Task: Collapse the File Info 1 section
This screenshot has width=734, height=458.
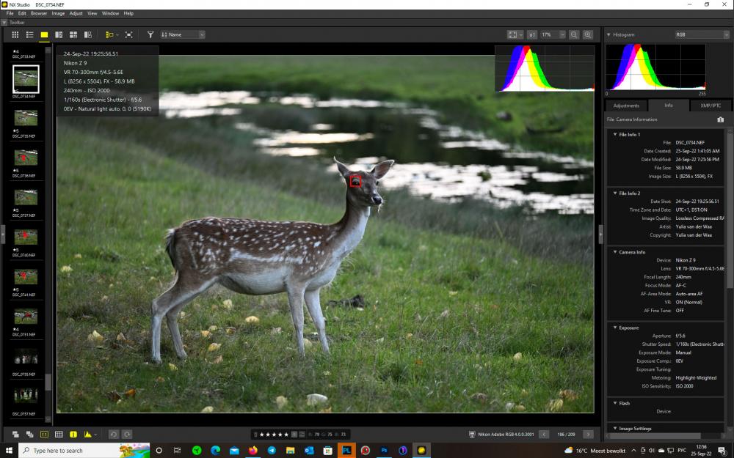Action: point(614,134)
